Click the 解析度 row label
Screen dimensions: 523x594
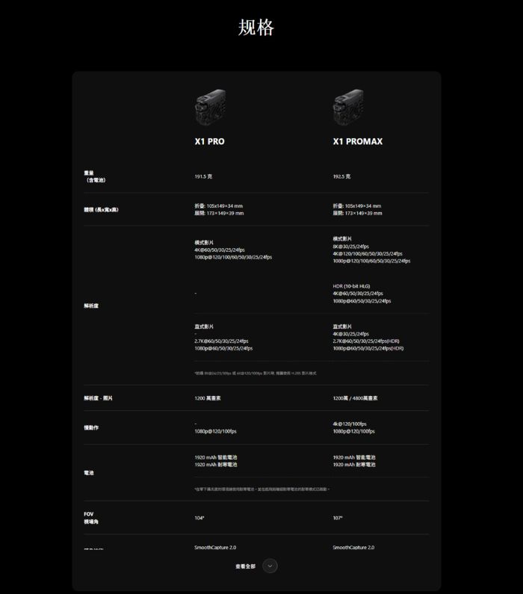pos(91,305)
